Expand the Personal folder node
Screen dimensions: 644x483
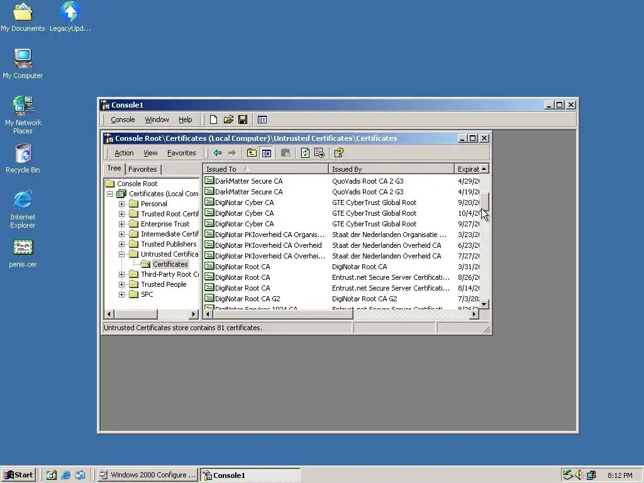[121, 204]
